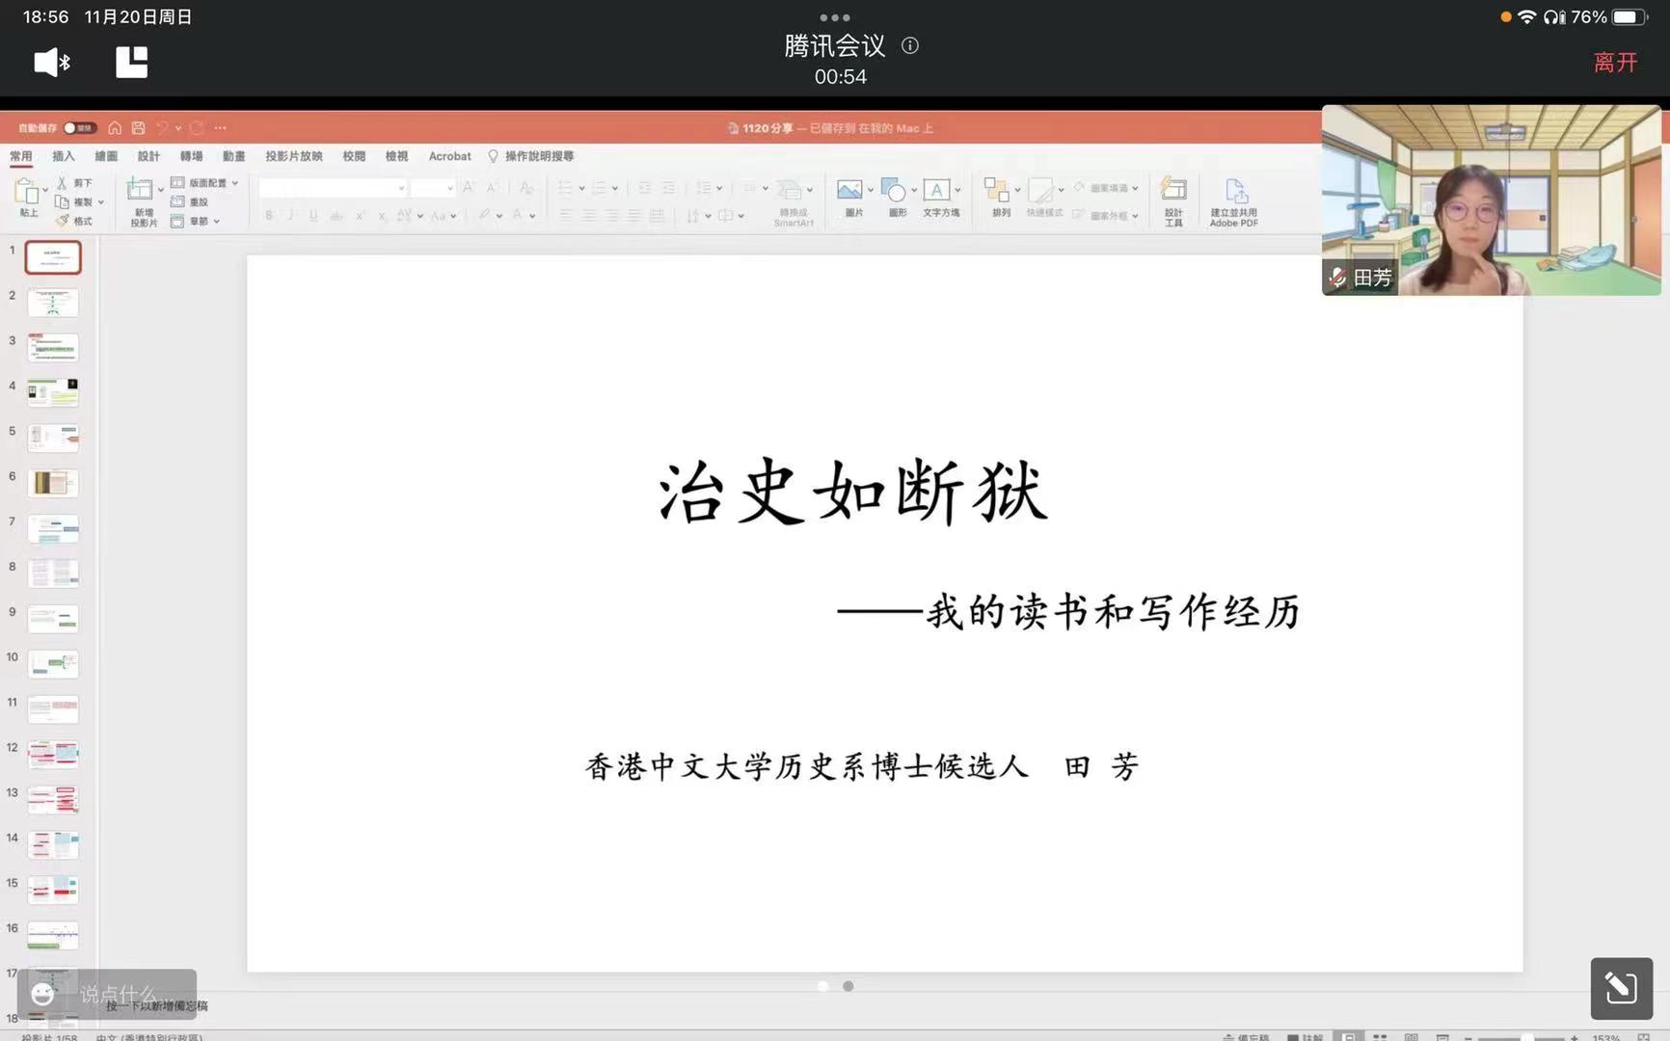The width and height of the screenshot is (1670, 1041).
Task: Select slide 4 thumbnail in the panel
Action: tap(53, 392)
